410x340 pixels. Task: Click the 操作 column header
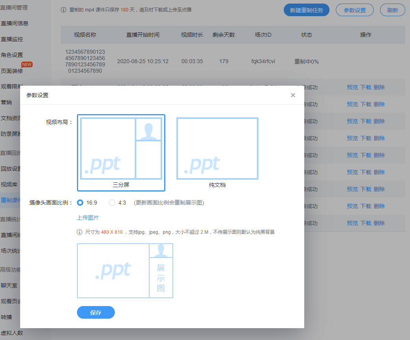365,35
